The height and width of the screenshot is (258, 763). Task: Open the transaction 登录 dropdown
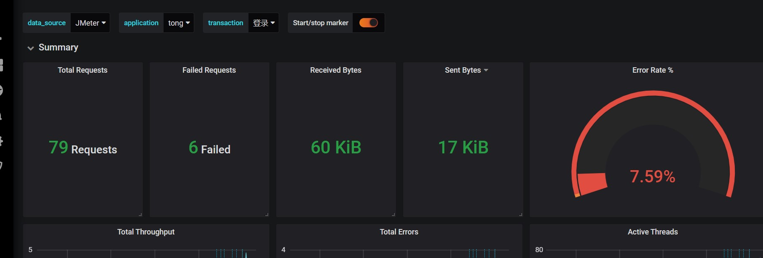264,23
